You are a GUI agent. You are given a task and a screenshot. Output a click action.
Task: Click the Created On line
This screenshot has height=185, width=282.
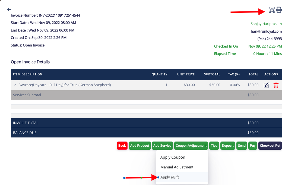pyautogui.click(x=39, y=37)
